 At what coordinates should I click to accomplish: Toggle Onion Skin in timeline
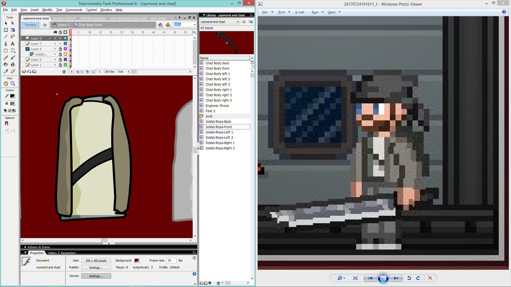[77, 71]
